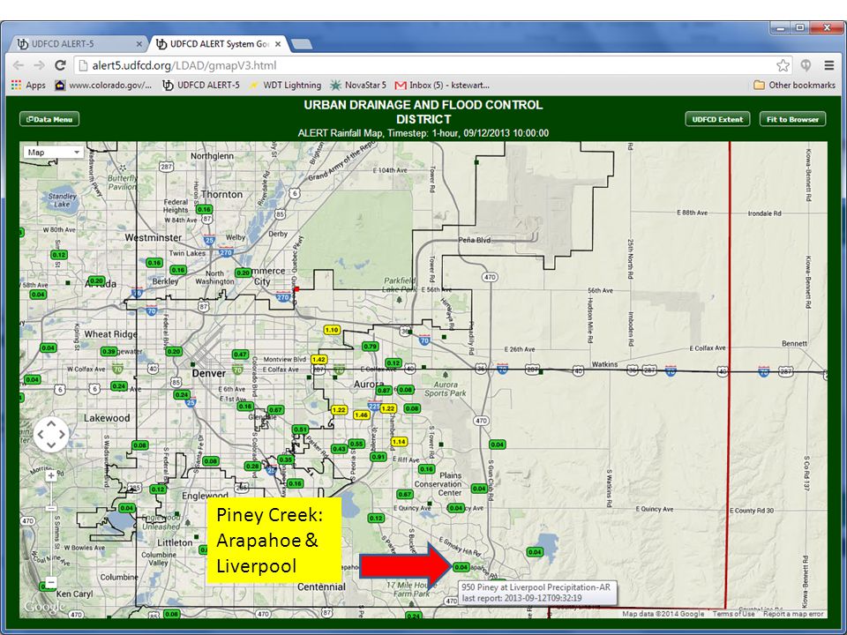Reload the page with refresh icon

point(60,65)
